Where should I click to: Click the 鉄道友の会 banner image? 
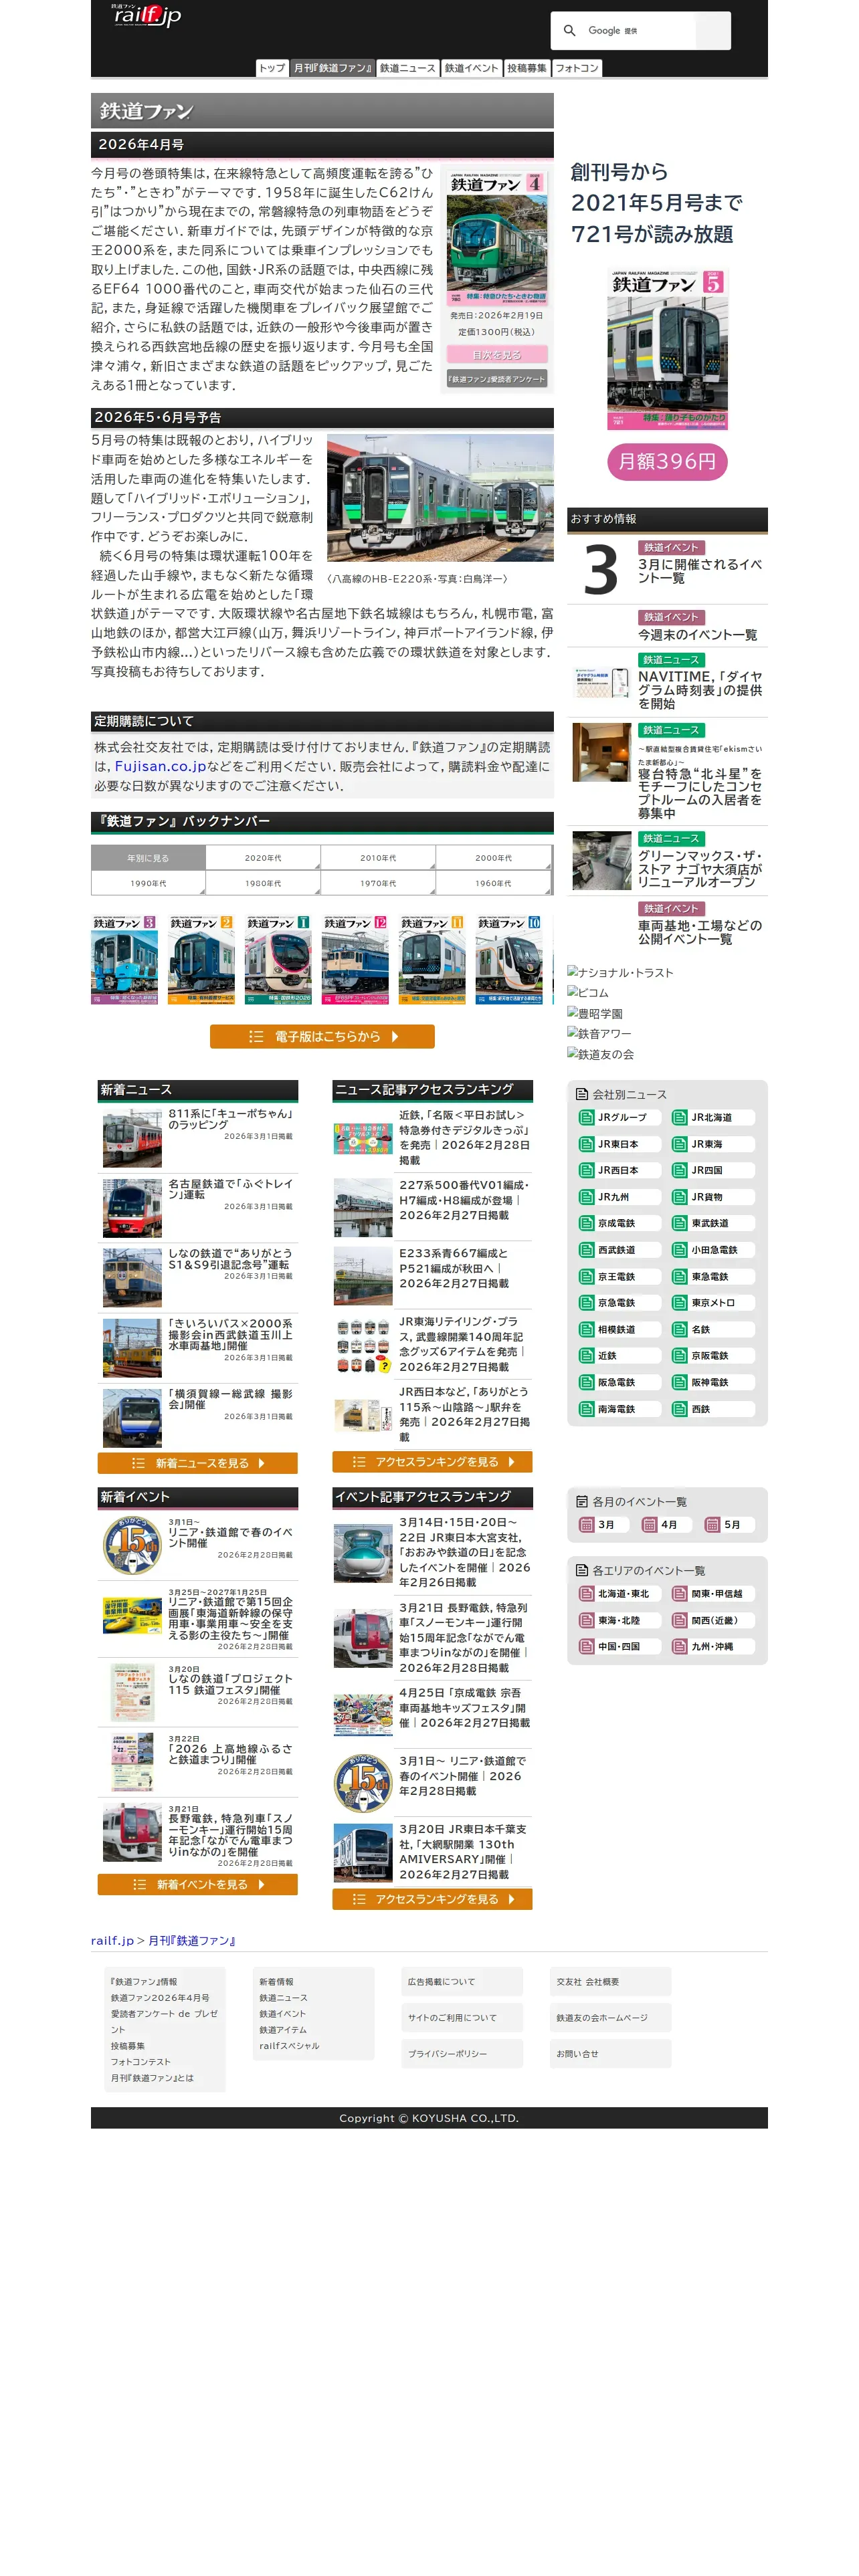pos(600,1054)
